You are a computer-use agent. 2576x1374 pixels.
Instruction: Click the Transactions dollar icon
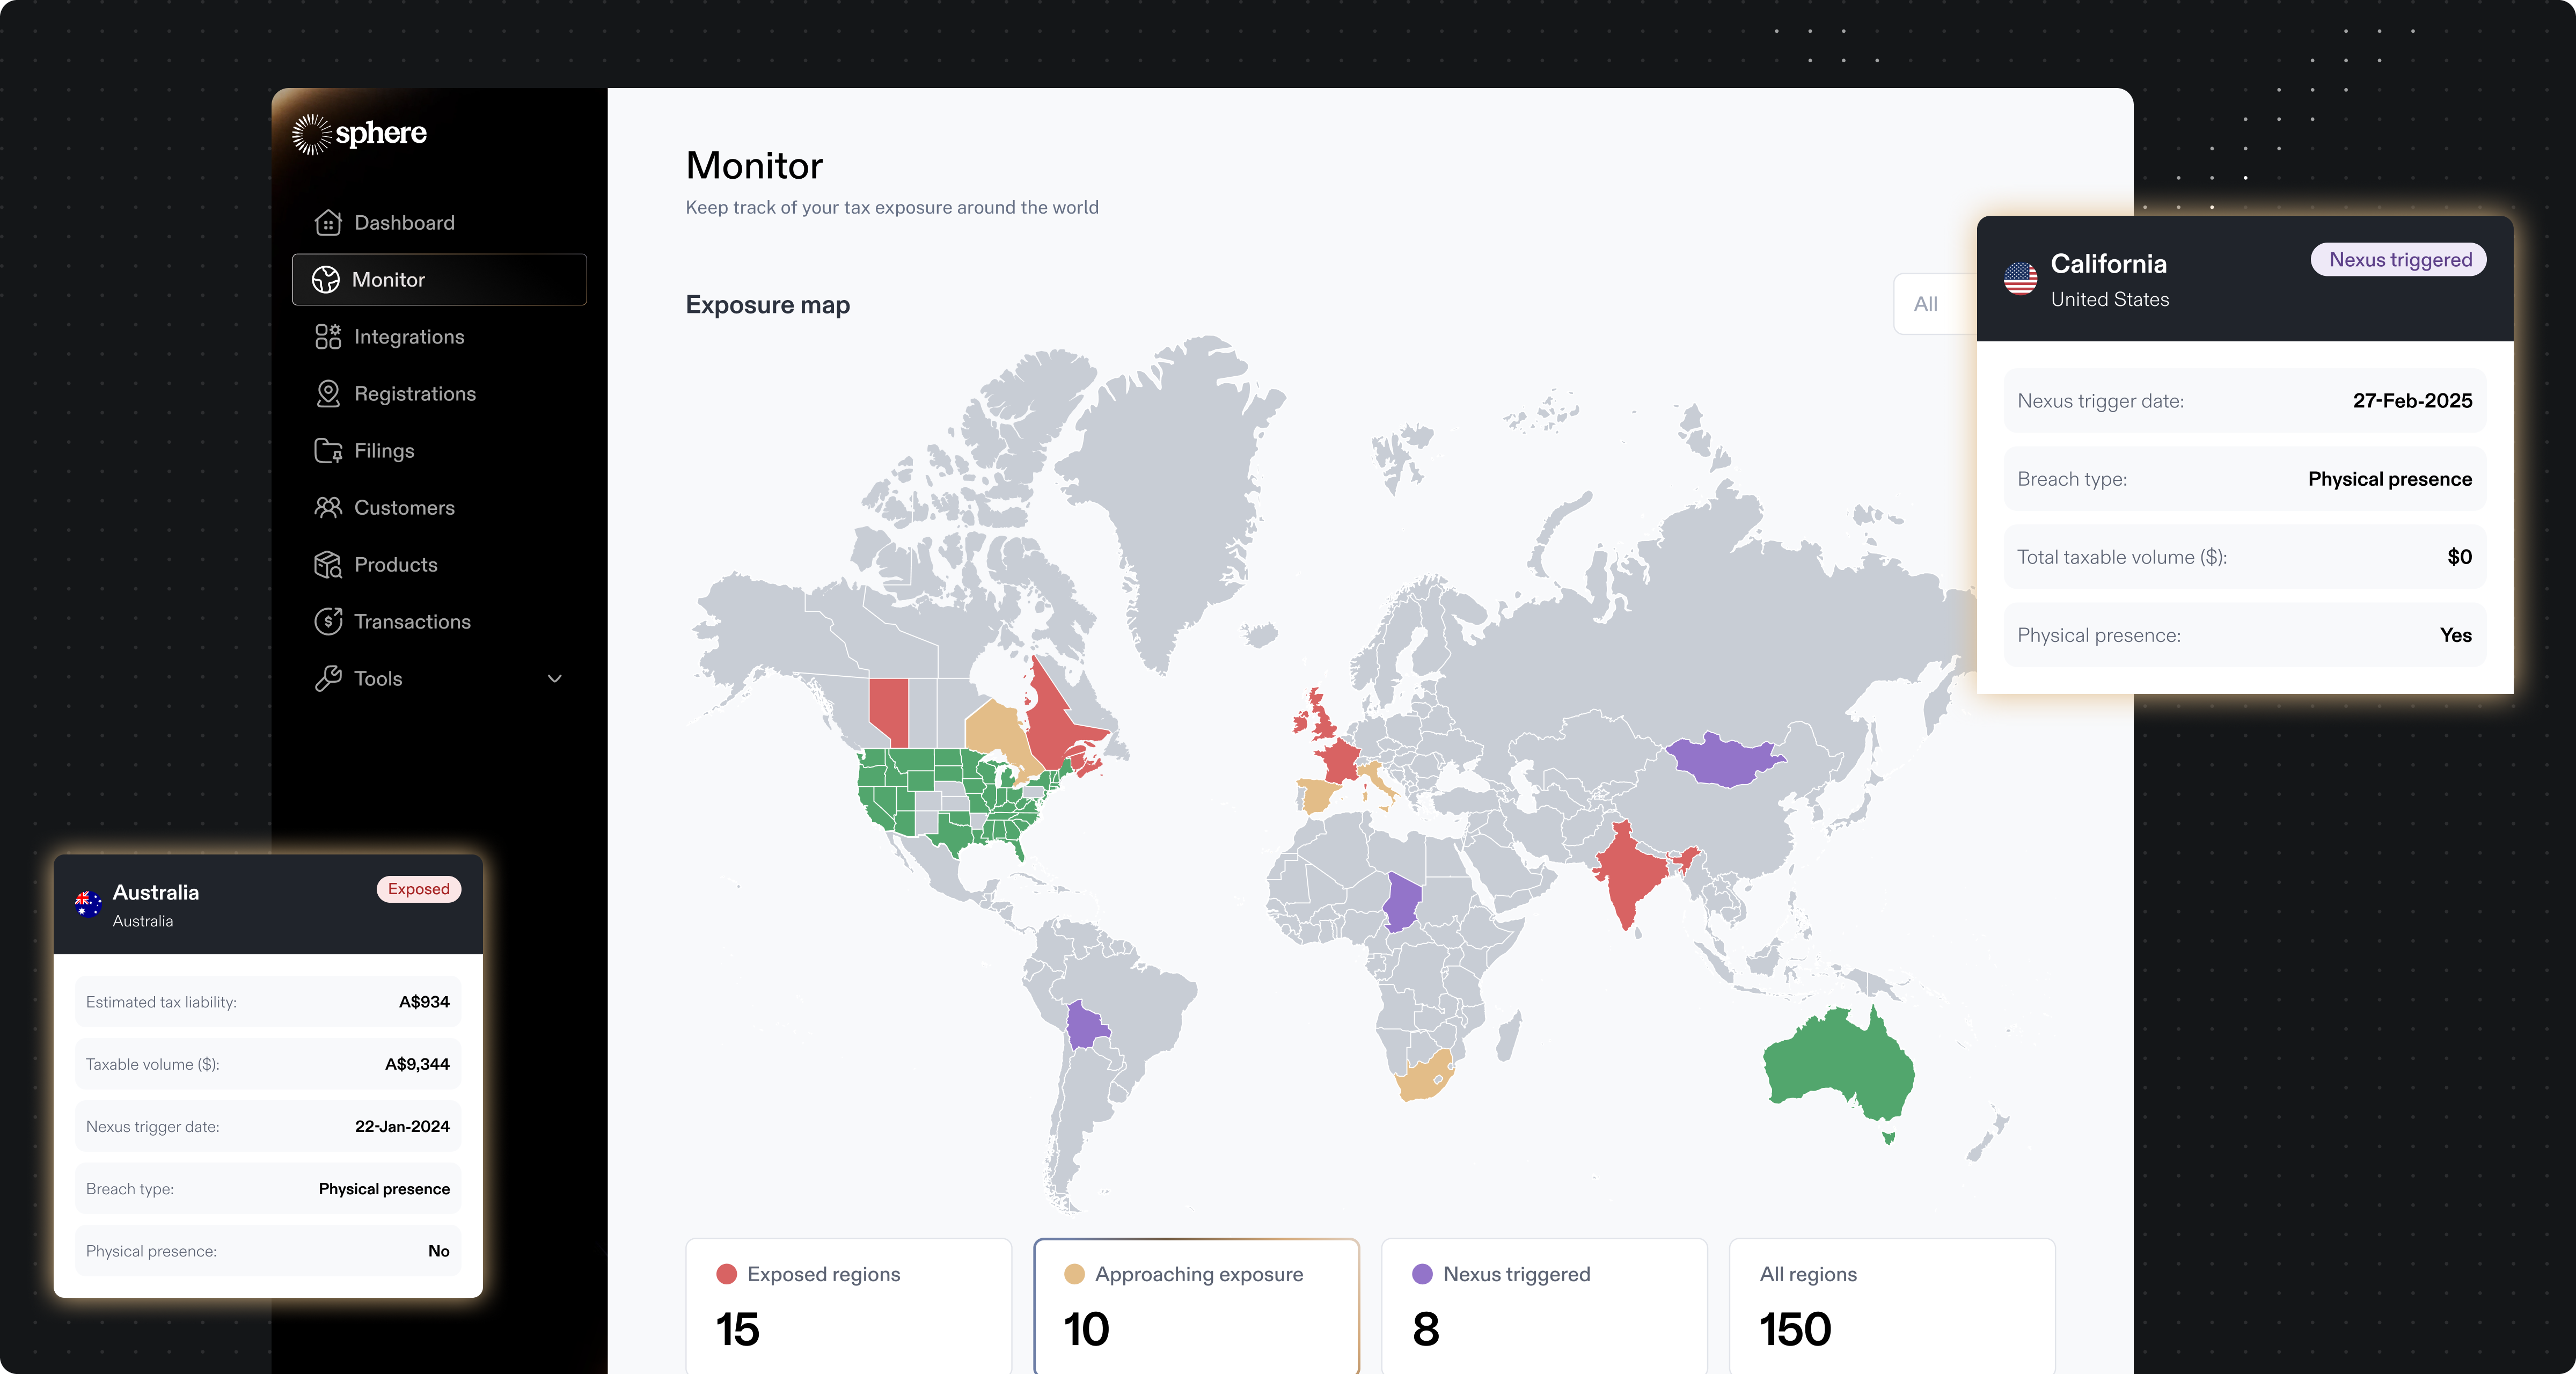point(328,622)
